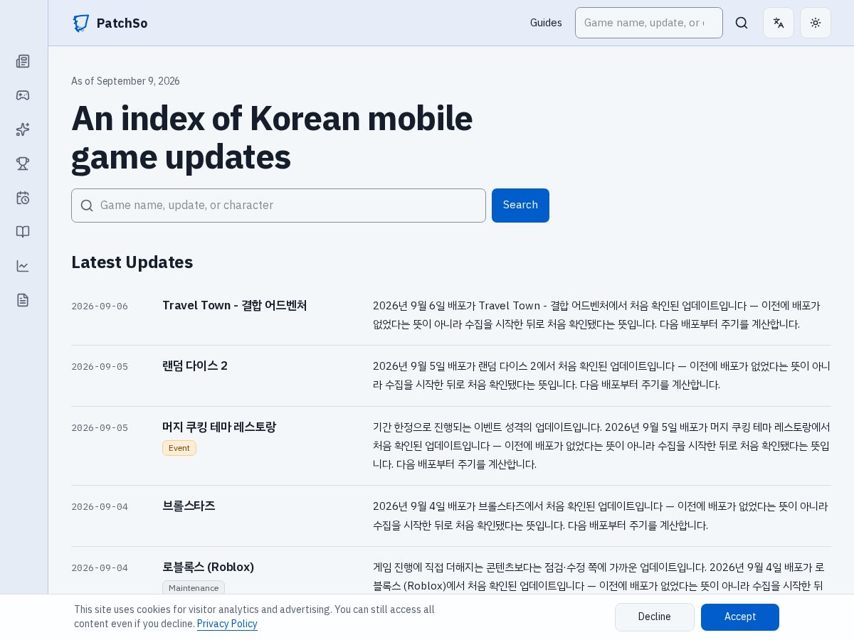Screen dimensions: 854x640
Task: Open the news icon in sidebar
Action: (23, 61)
